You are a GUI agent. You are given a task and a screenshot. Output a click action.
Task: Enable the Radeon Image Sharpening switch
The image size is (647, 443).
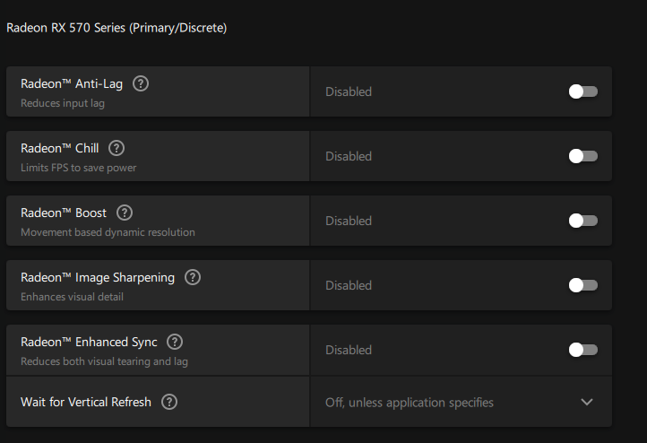pyautogui.click(x=582, y=285)
